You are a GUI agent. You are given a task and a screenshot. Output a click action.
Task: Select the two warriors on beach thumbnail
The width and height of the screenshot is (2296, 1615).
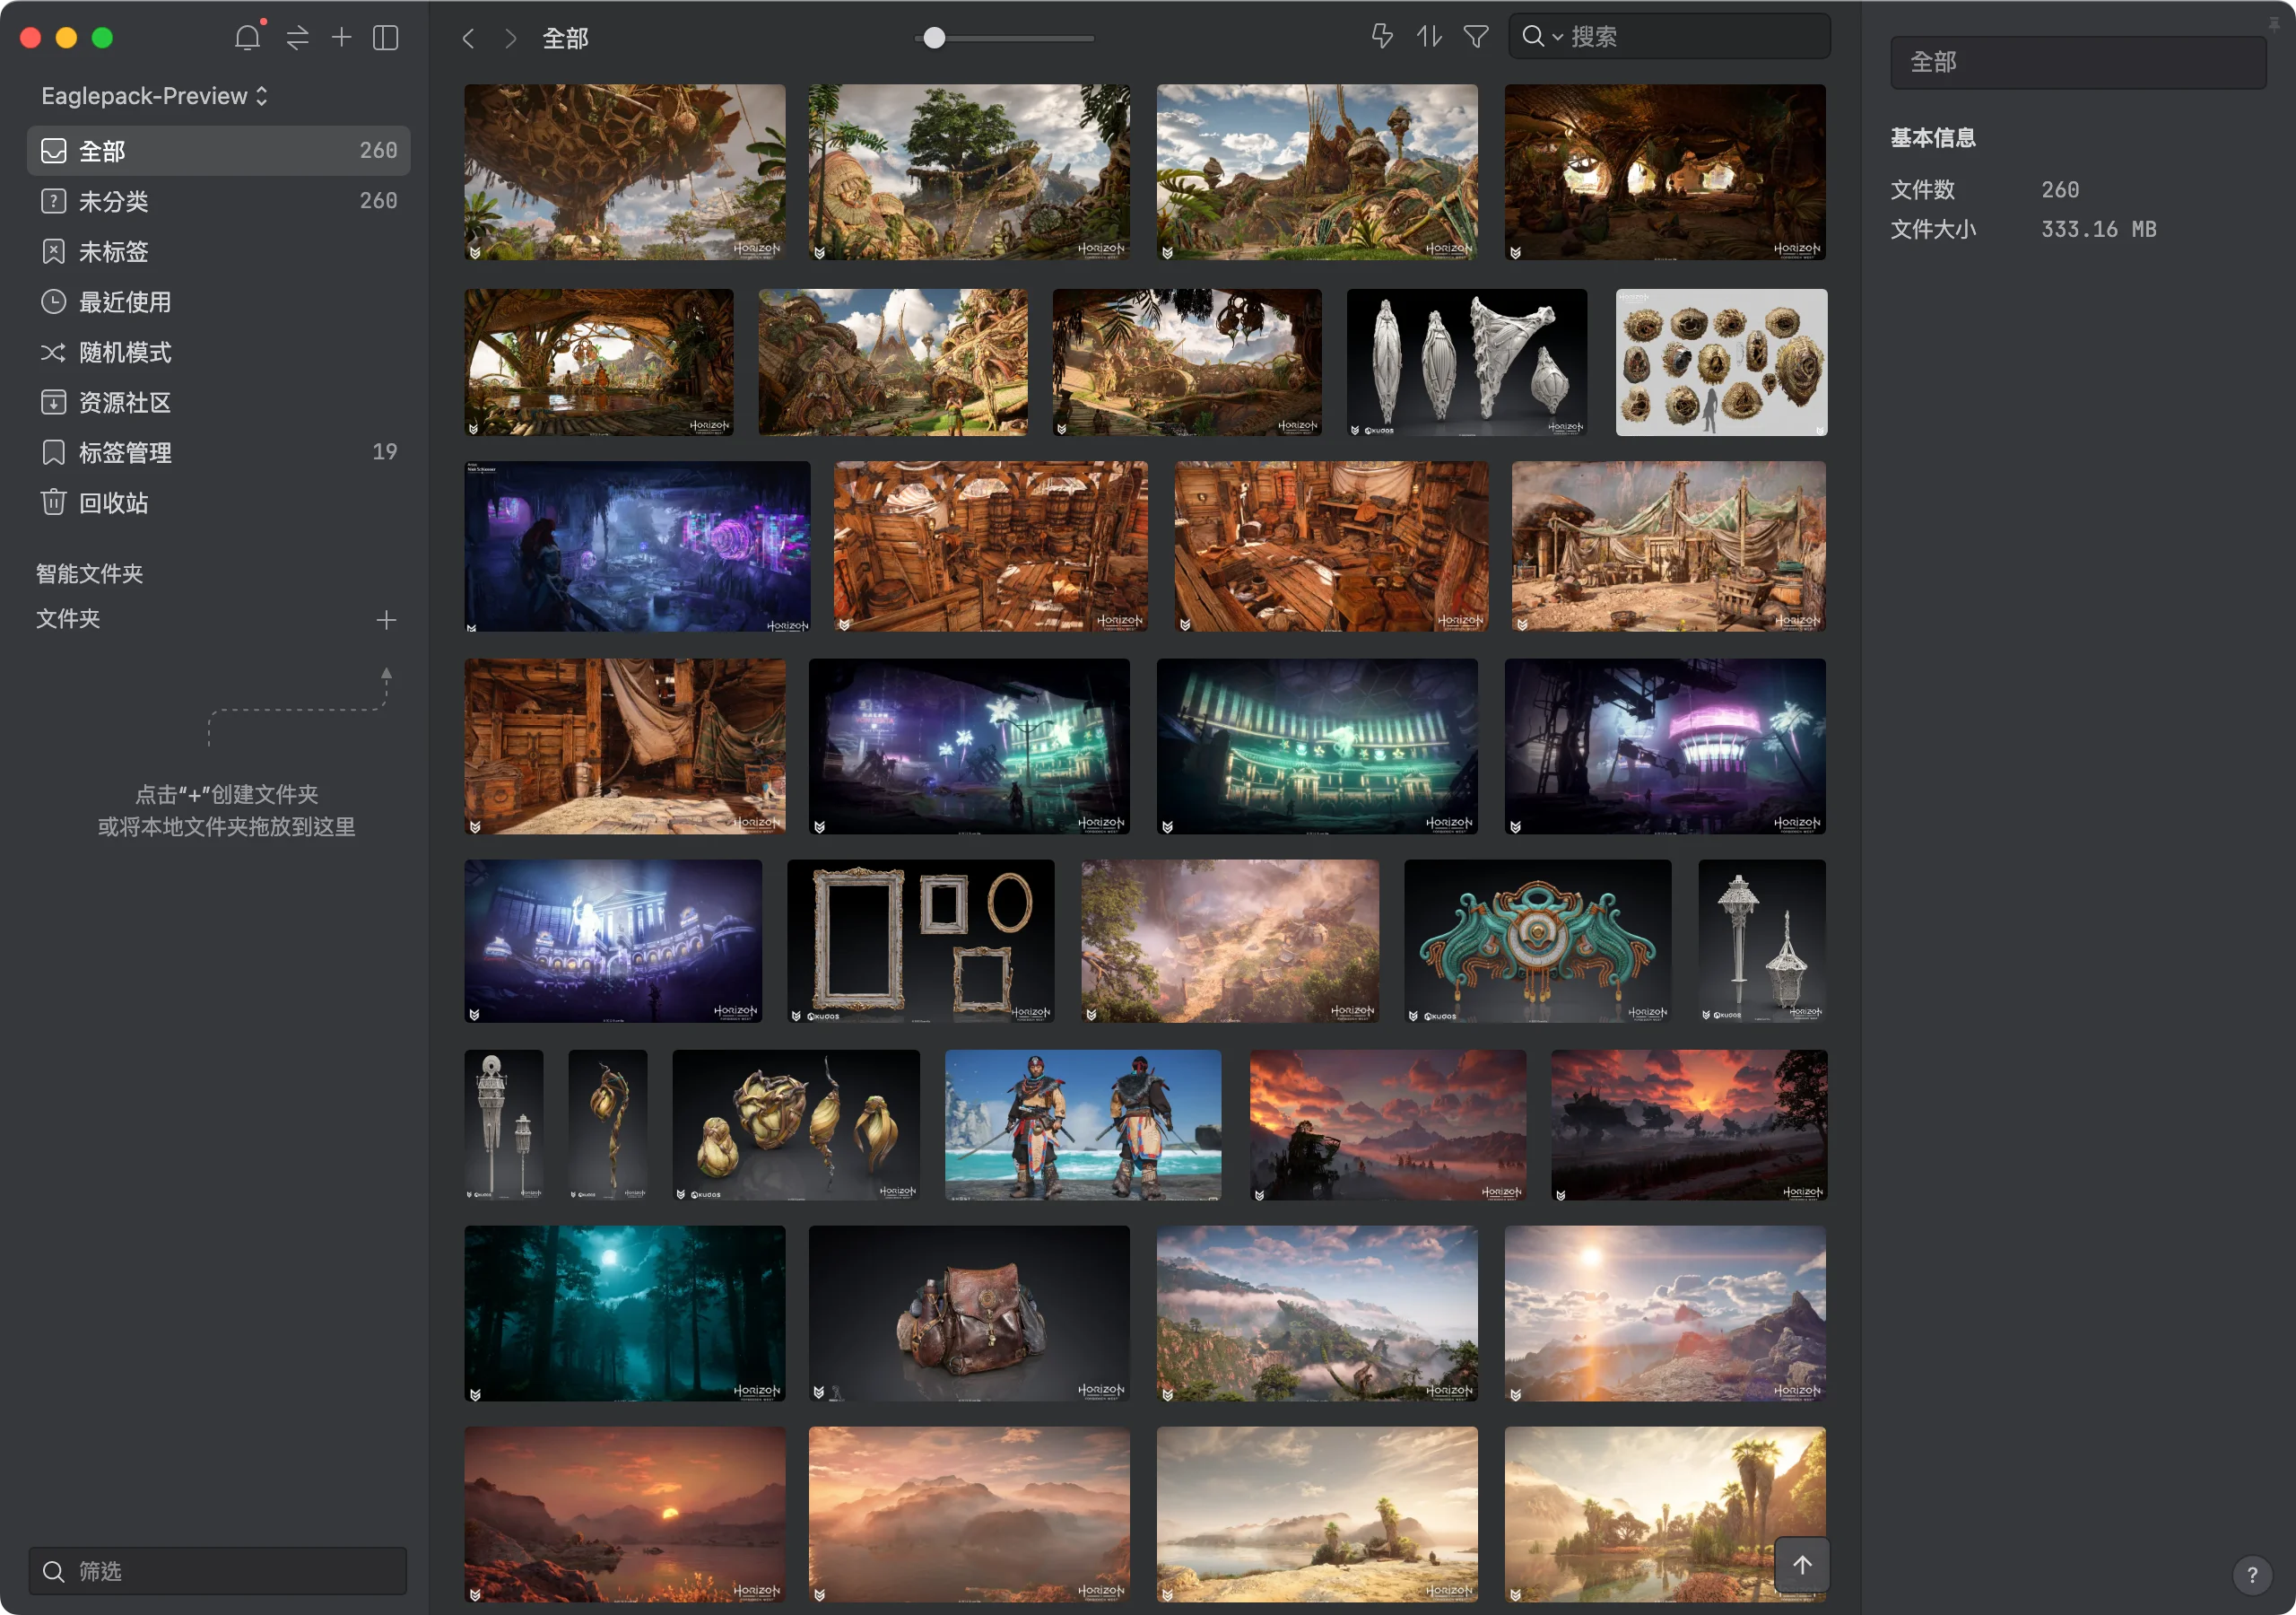tap(1083, 1125)
